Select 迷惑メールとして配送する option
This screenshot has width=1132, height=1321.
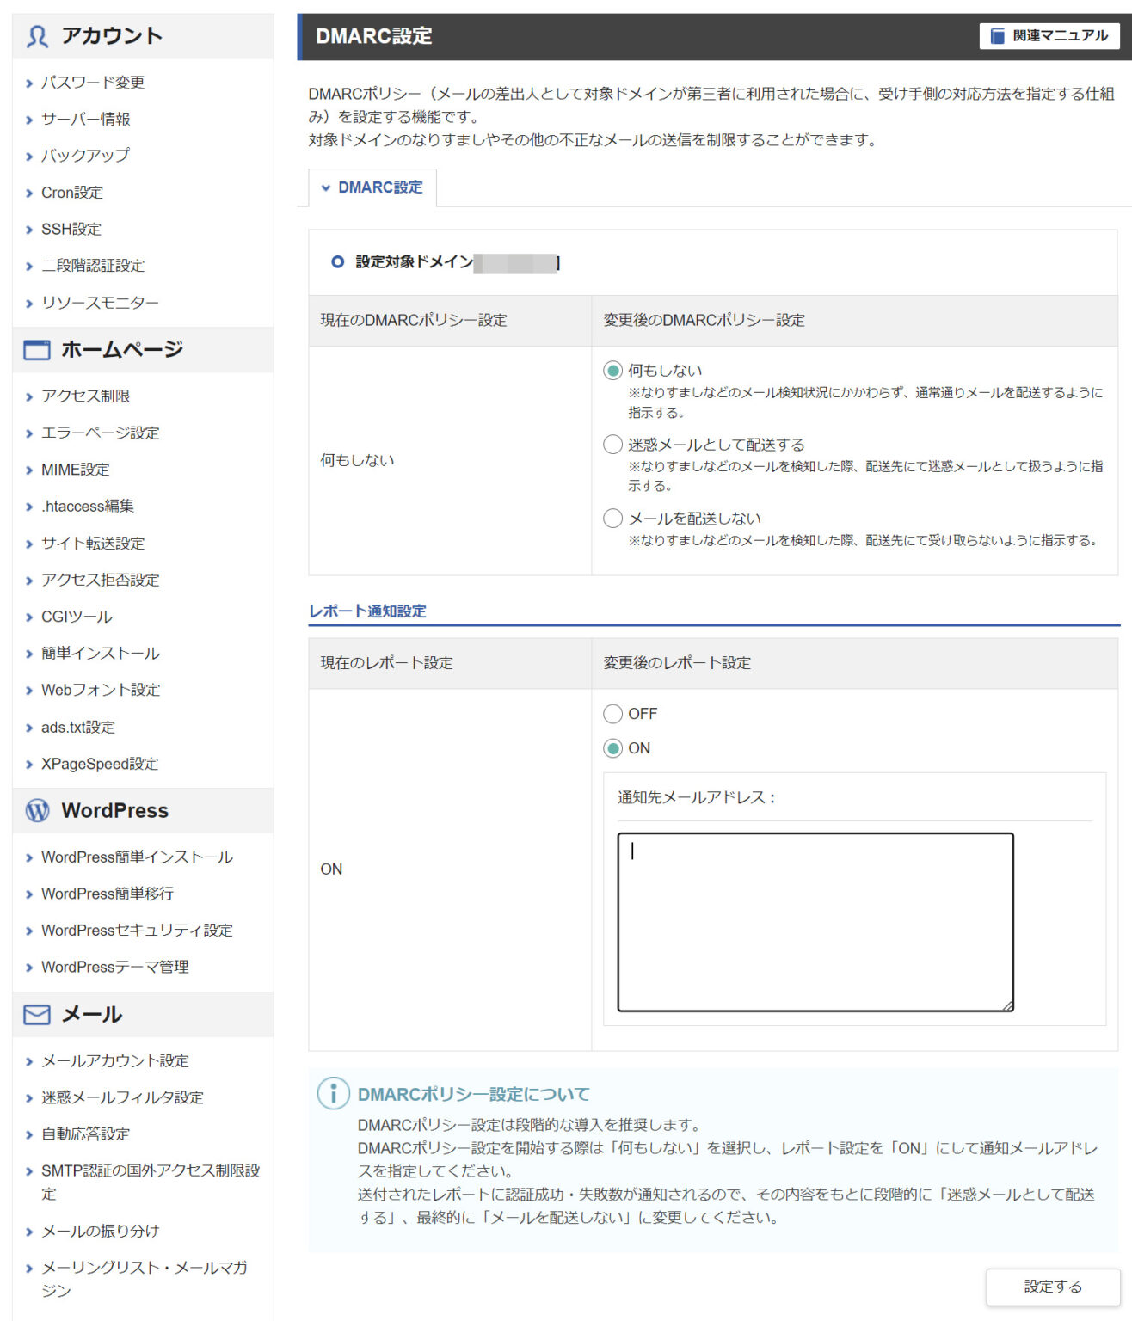pyautogui.click(x=612, y=444)
